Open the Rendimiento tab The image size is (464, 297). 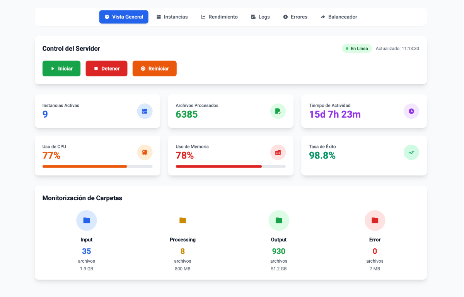click(x=219, y=17)
